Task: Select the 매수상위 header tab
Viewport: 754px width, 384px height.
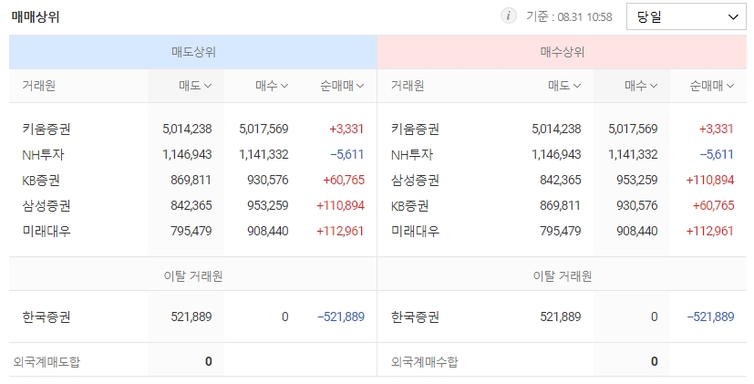Action: 563,52
